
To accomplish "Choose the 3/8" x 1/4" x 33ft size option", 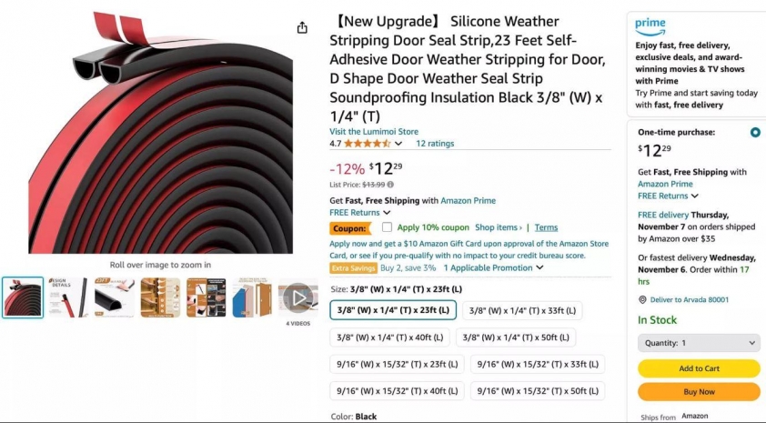I will [522, 310].
